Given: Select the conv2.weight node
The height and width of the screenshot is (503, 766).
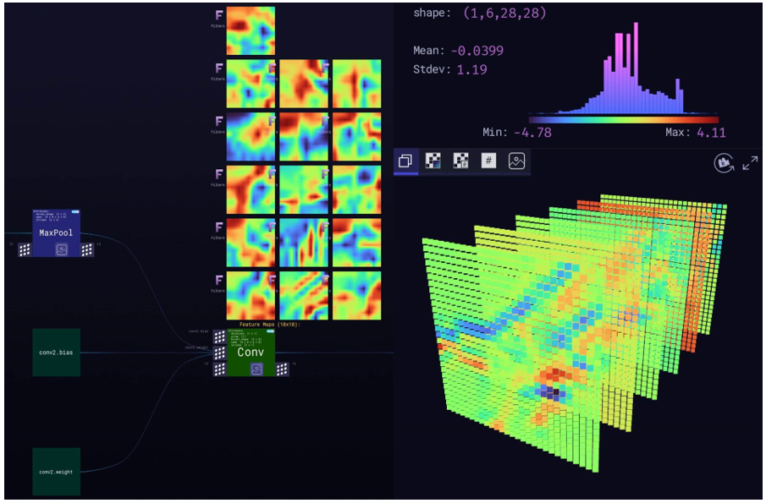Looking at the screenshot, I should pos(56,472).
